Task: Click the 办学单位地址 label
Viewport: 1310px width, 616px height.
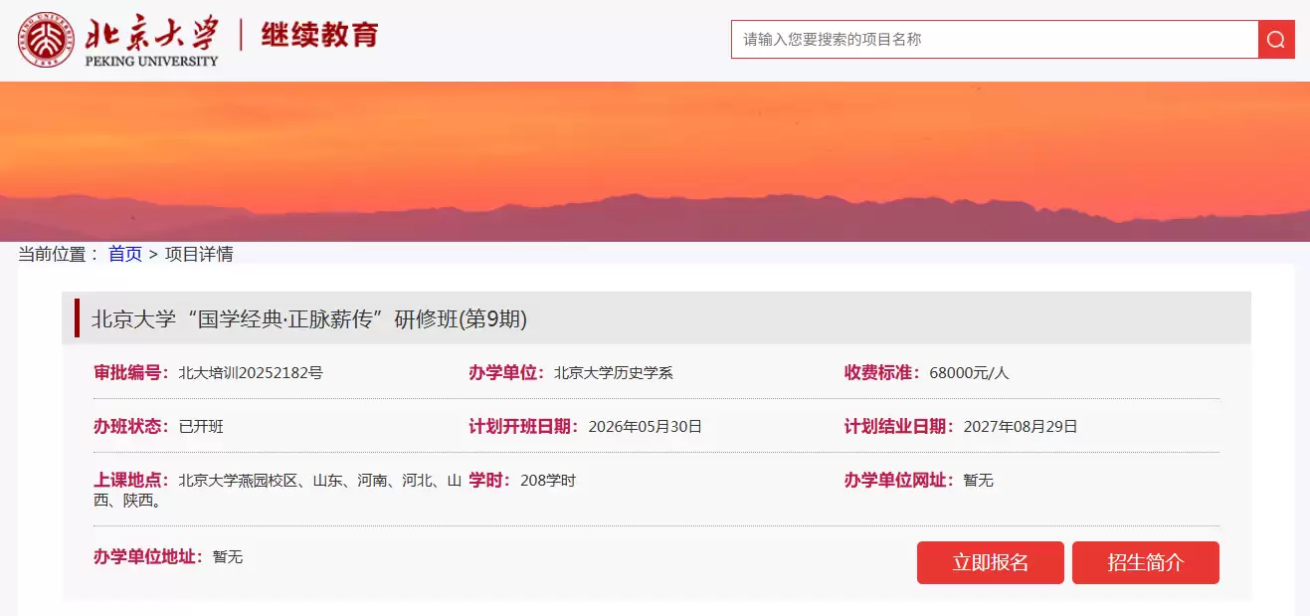Action: coord(149,556)
